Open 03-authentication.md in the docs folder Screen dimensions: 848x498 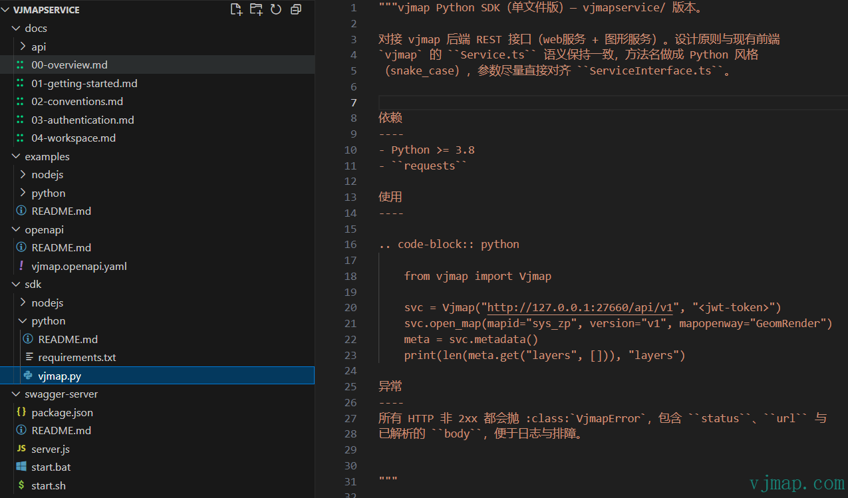[82, 120]
